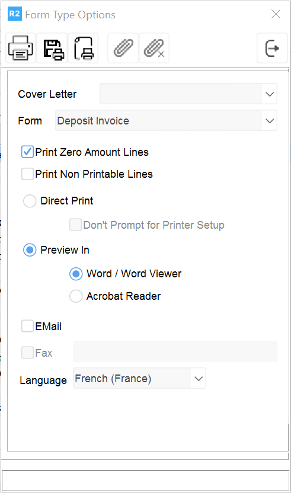
Task: Select Word / Word Viewer radio button
Action: click(x=76, y=274)
